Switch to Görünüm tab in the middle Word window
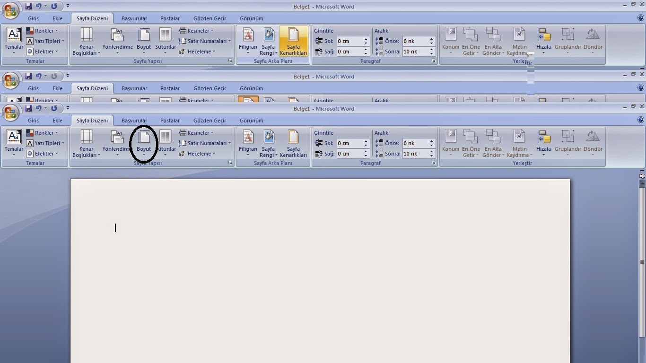Viewport: 646px width, 363px height. pyautogui.click(x=251, y=88)
